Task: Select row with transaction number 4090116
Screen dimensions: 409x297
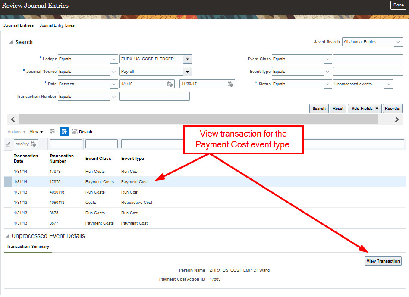Action: tap(205, 192)
